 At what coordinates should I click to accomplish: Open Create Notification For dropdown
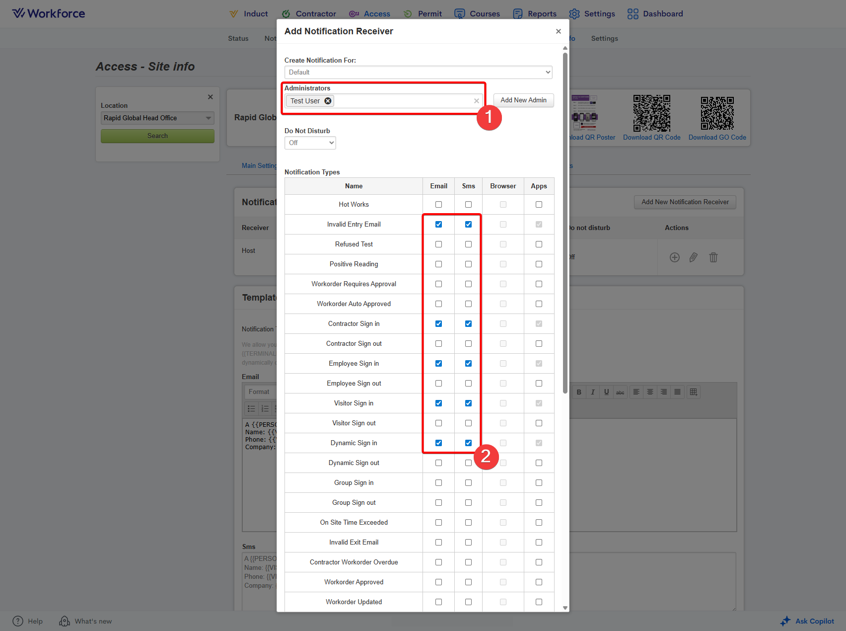point(418,72)
